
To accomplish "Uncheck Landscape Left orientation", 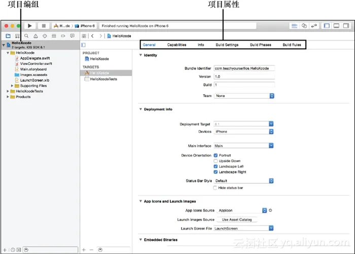I will pyautogui.click(x=216, y=166).
